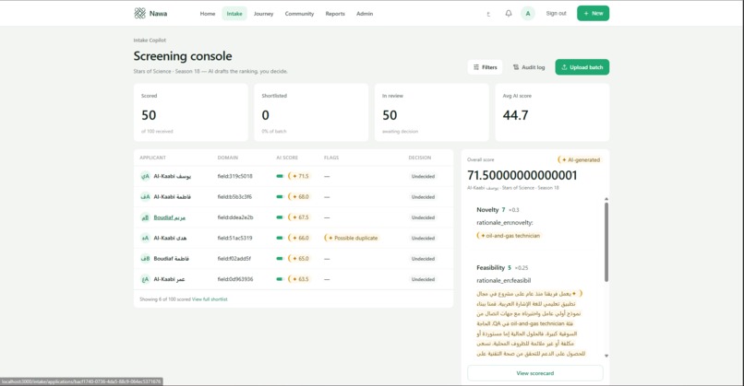Open Undecided decision for field:319c5018 row
Image resolution: width=744 pixels, height=386 pixels.
[x=423, y=176]
